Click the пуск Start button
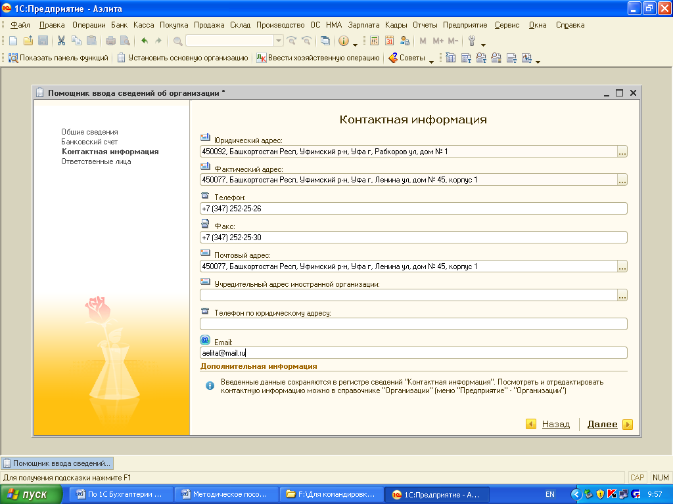Image resolution: width=673 pixels, height=504 pixels. coord(31,495)
